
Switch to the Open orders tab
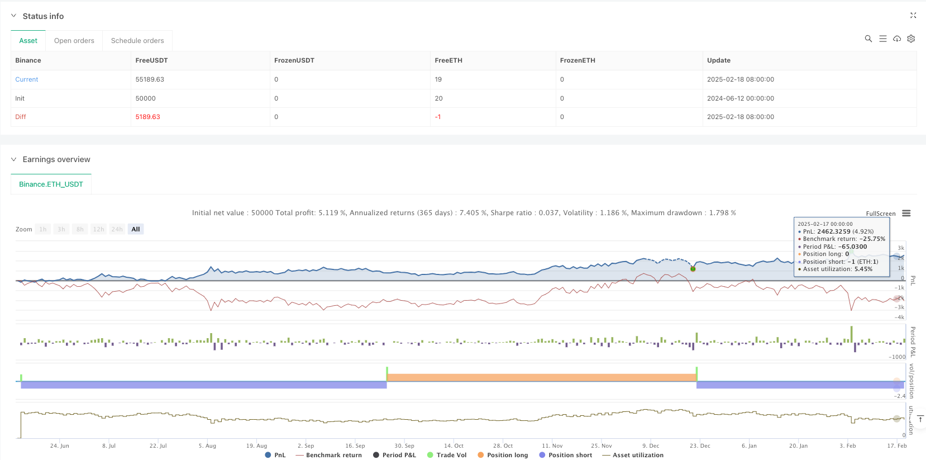point(74,41)
